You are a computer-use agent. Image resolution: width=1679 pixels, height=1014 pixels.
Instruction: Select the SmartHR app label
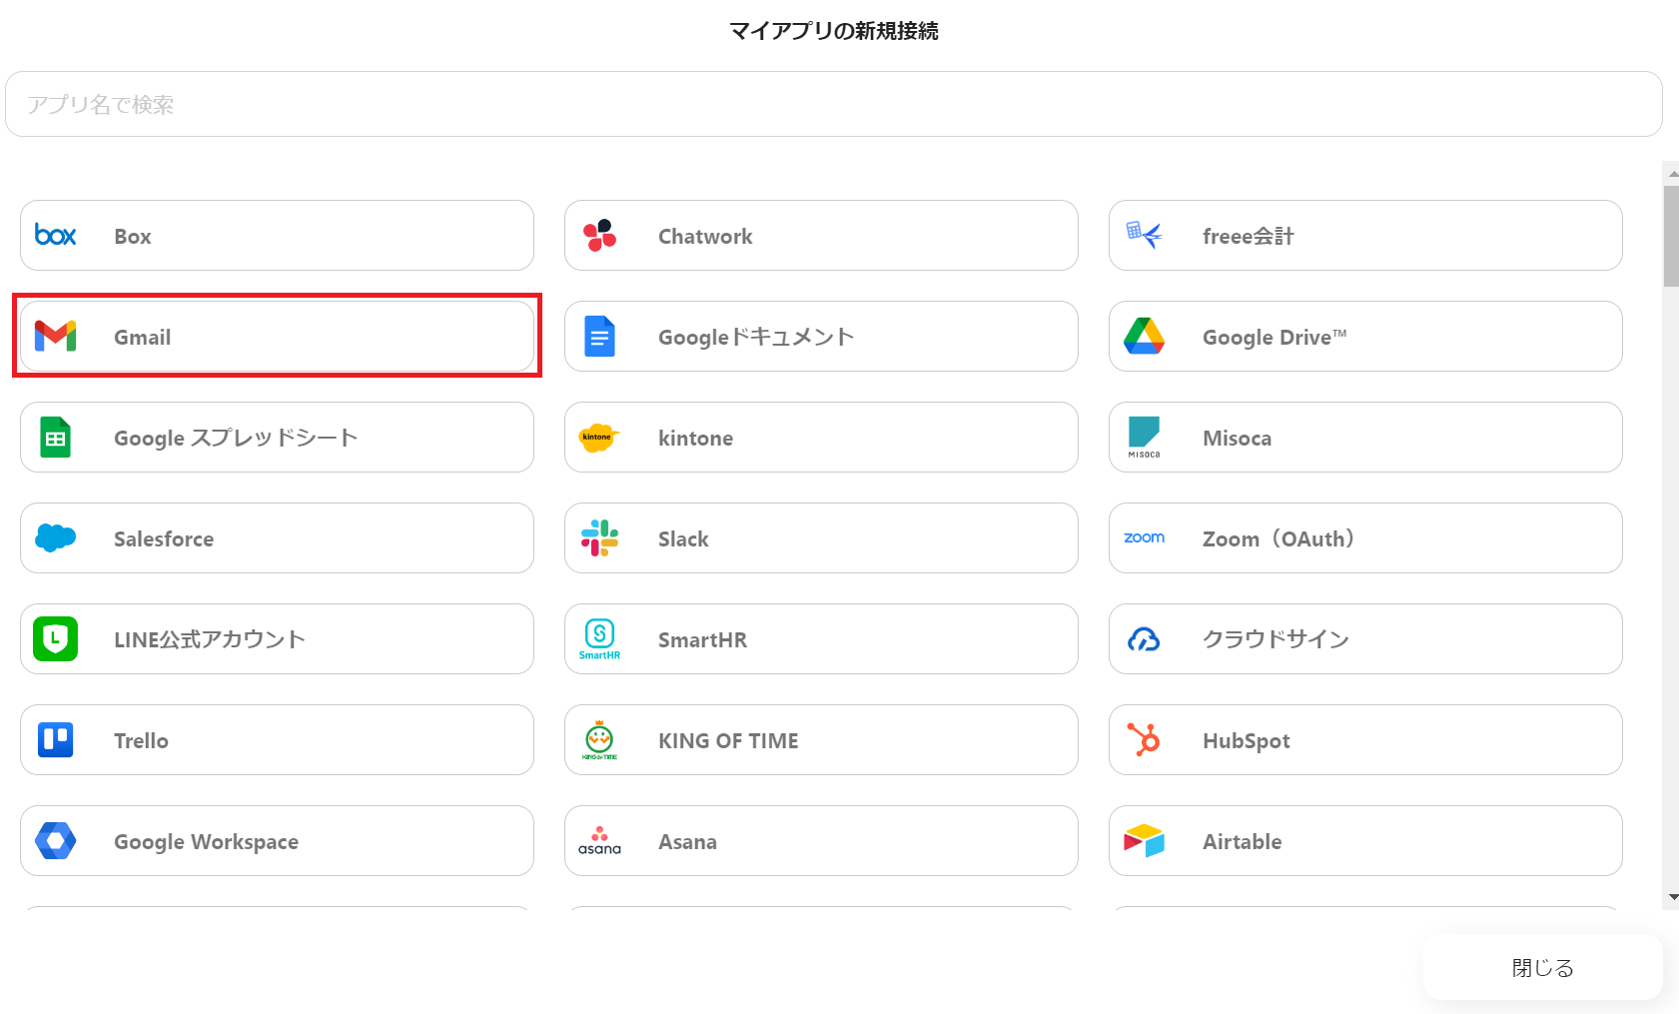tap(702, 639)
